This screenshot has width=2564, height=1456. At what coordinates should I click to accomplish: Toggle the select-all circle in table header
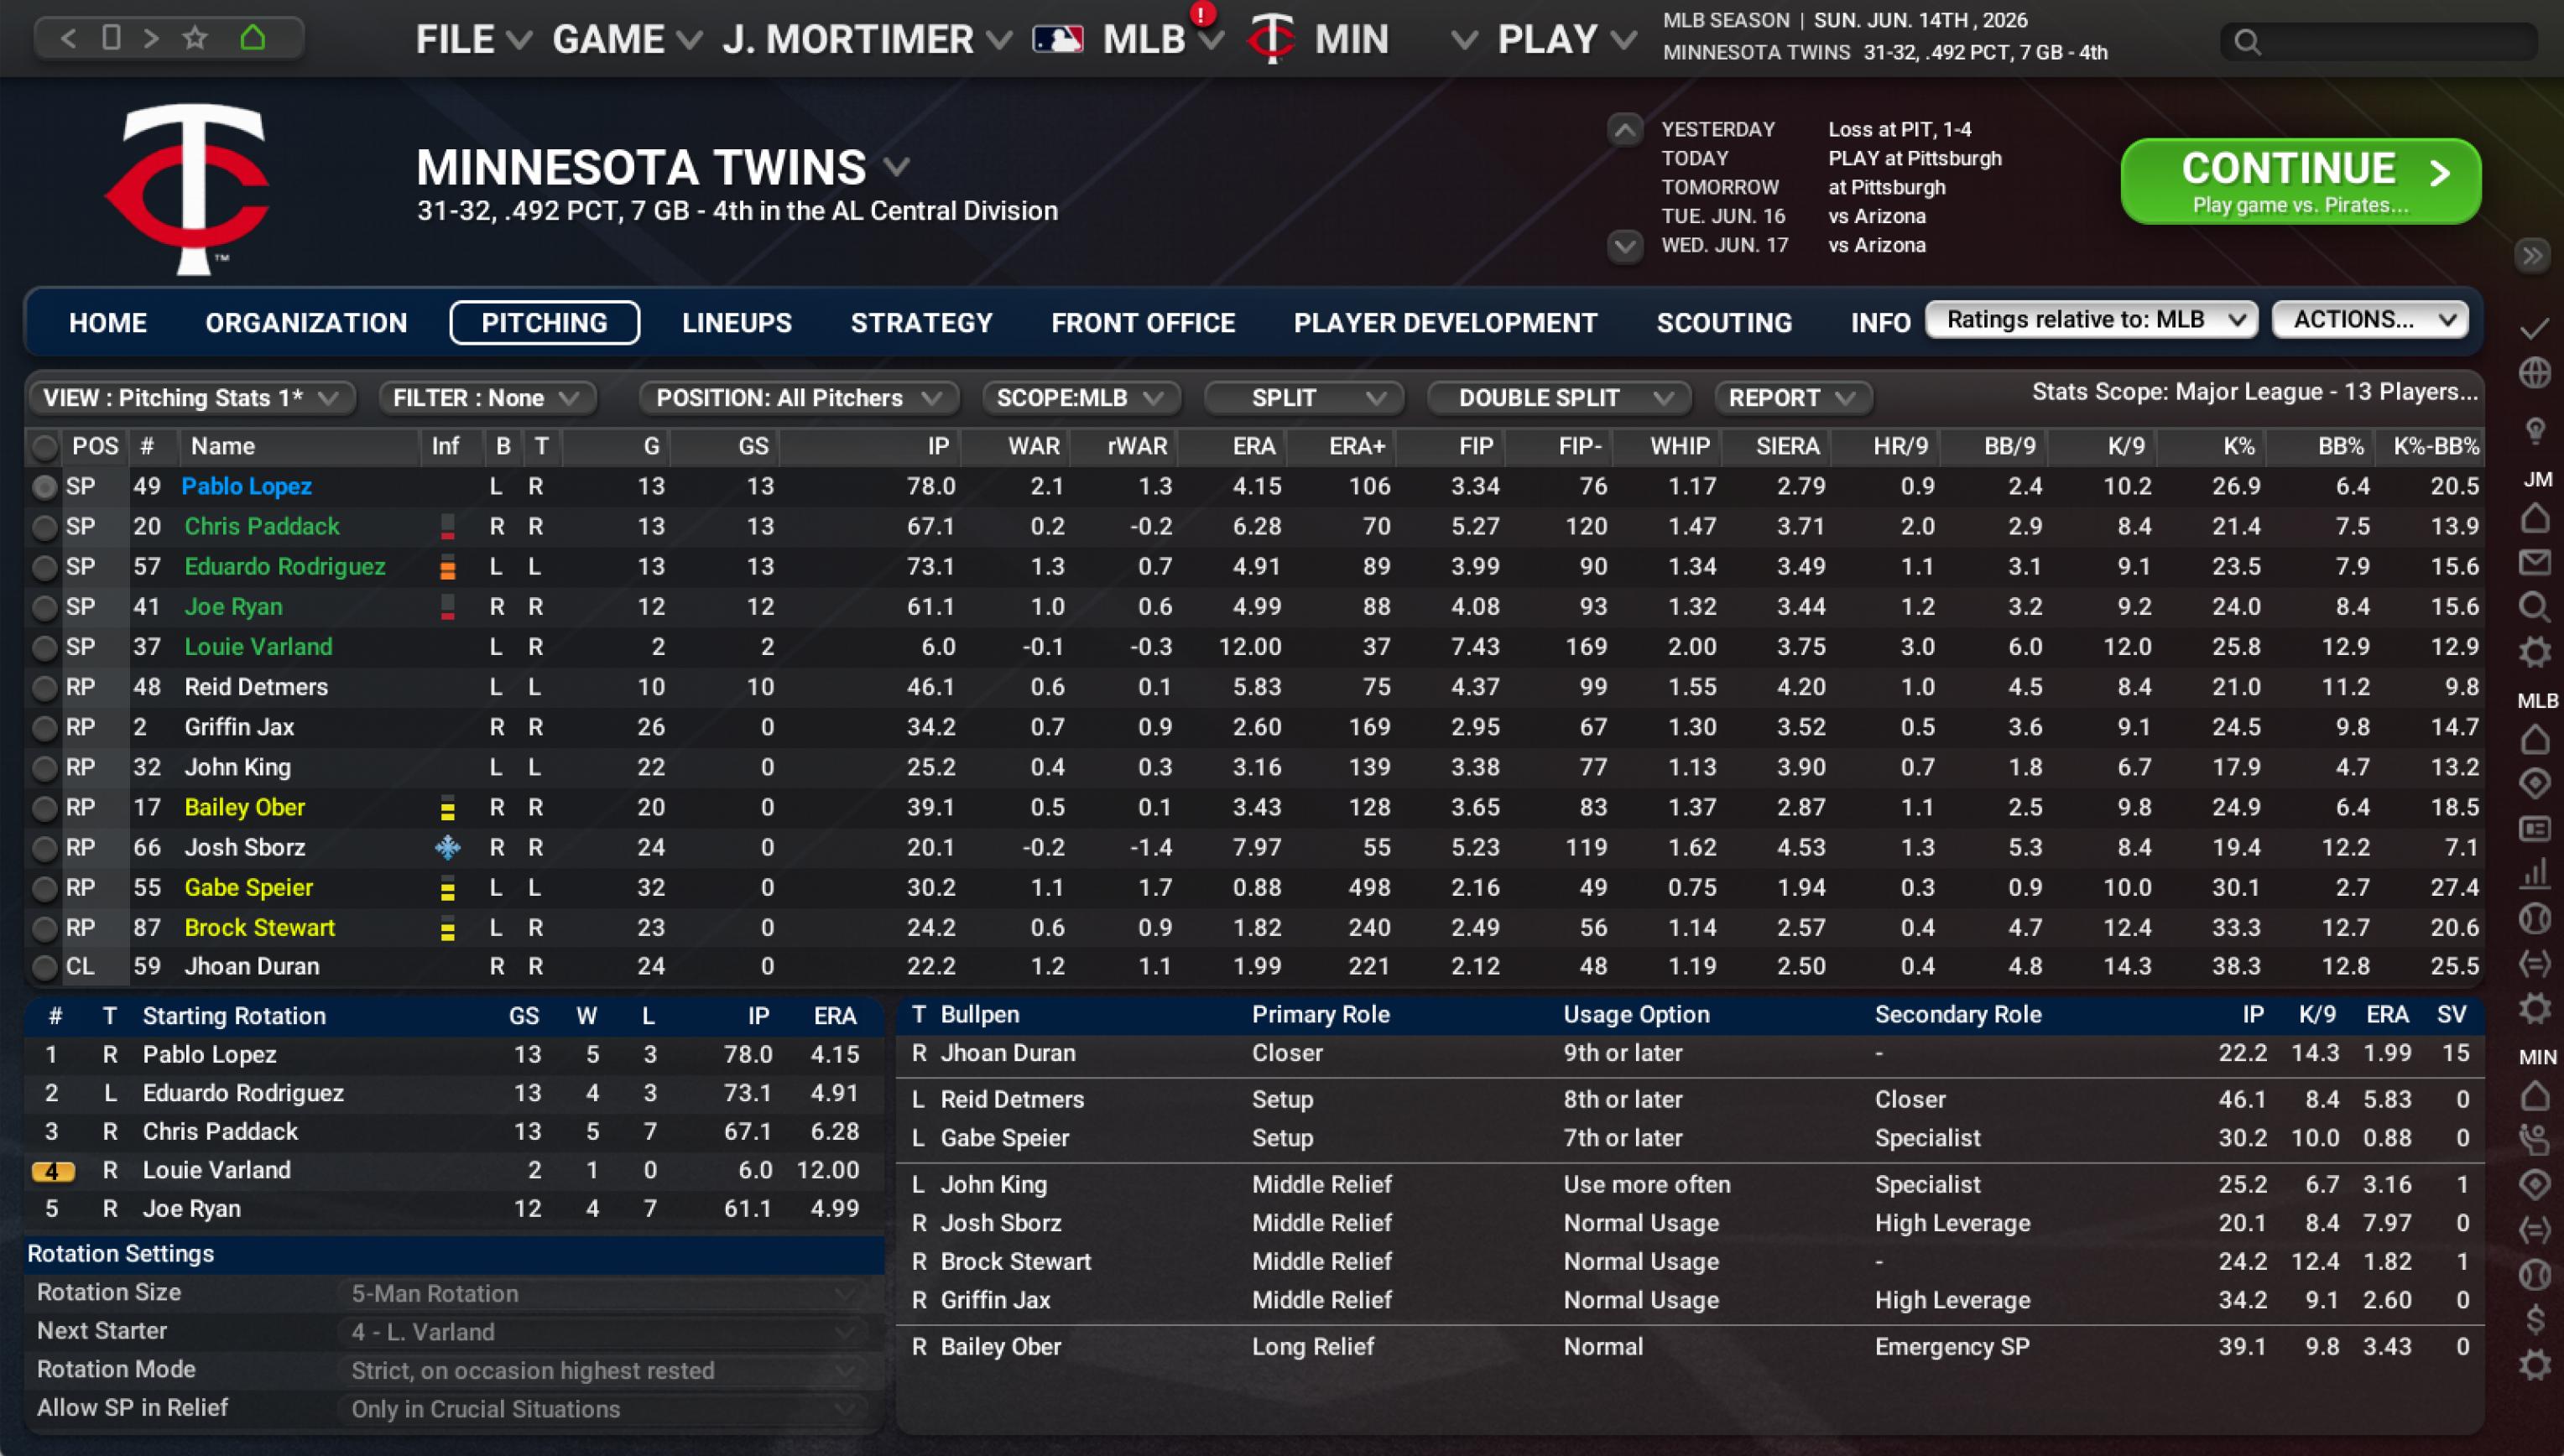click(x=44, y=447)
